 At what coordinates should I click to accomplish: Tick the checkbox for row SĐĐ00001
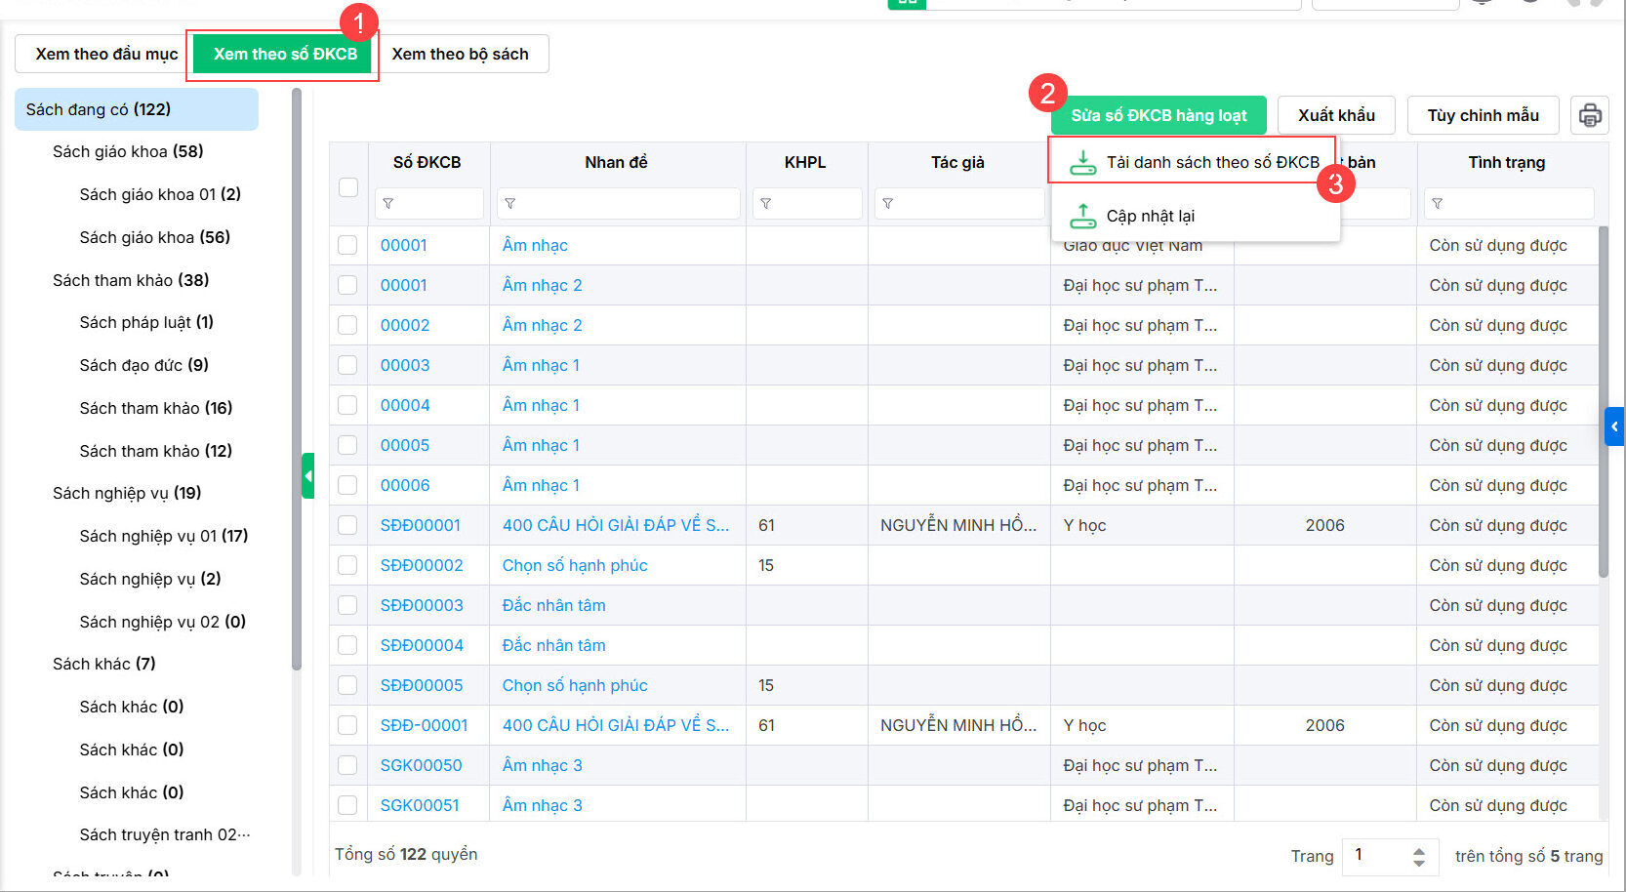tap(347, 525)
